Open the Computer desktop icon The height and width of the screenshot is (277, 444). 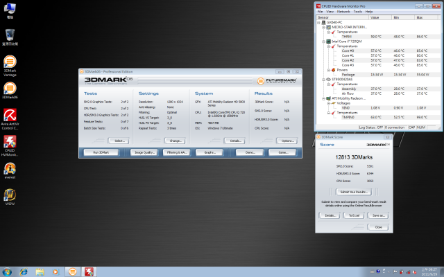[x=10, y=10]
